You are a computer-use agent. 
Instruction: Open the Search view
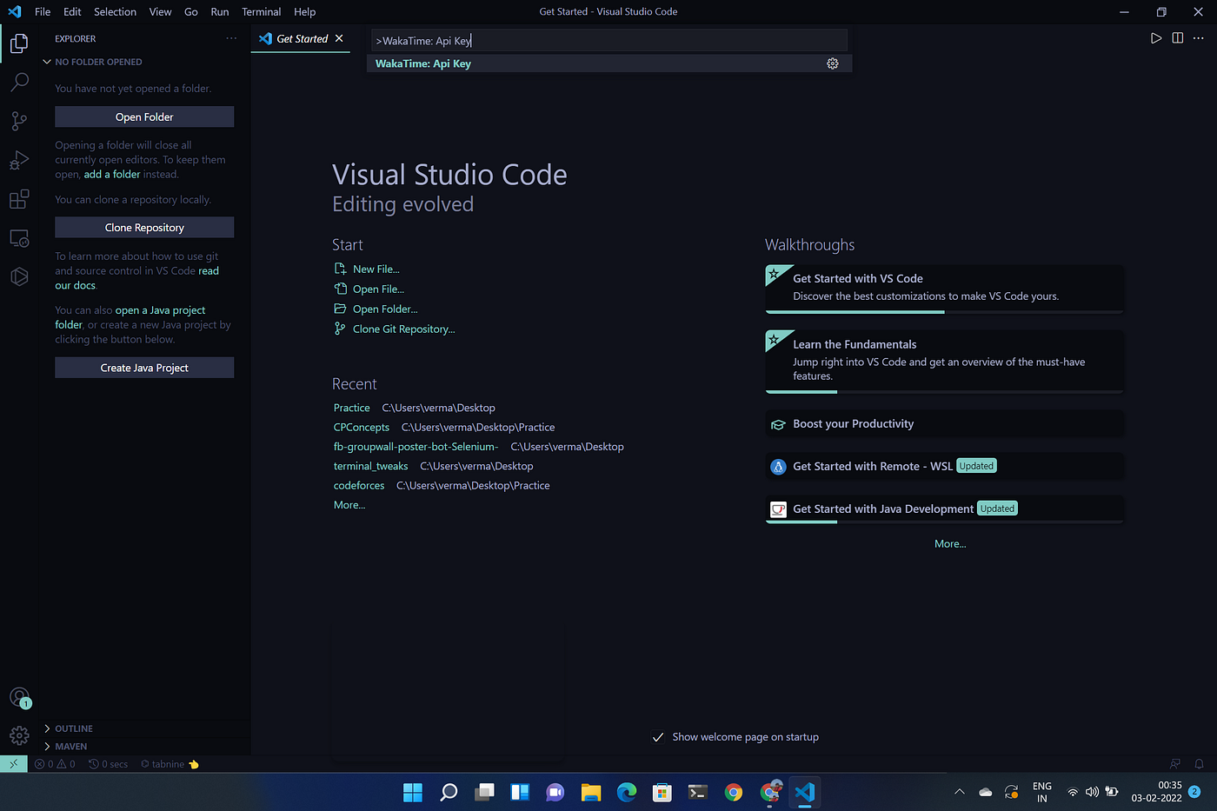pos(19,82)
